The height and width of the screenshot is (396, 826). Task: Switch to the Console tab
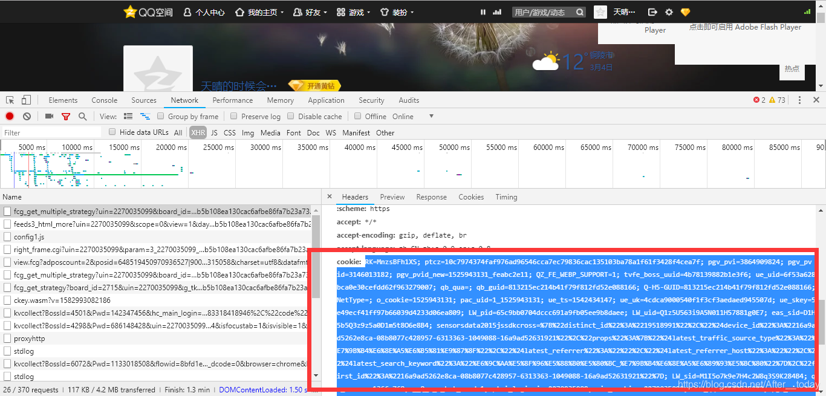pos(105,100)
